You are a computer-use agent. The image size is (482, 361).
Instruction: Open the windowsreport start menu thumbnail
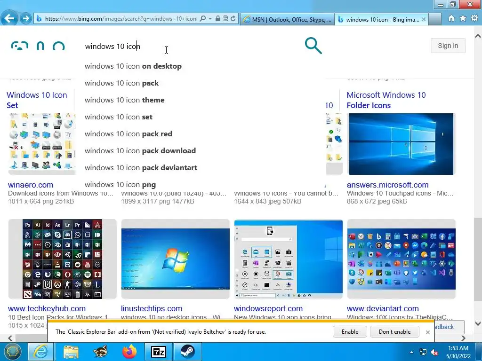click(x=289, y=259)
